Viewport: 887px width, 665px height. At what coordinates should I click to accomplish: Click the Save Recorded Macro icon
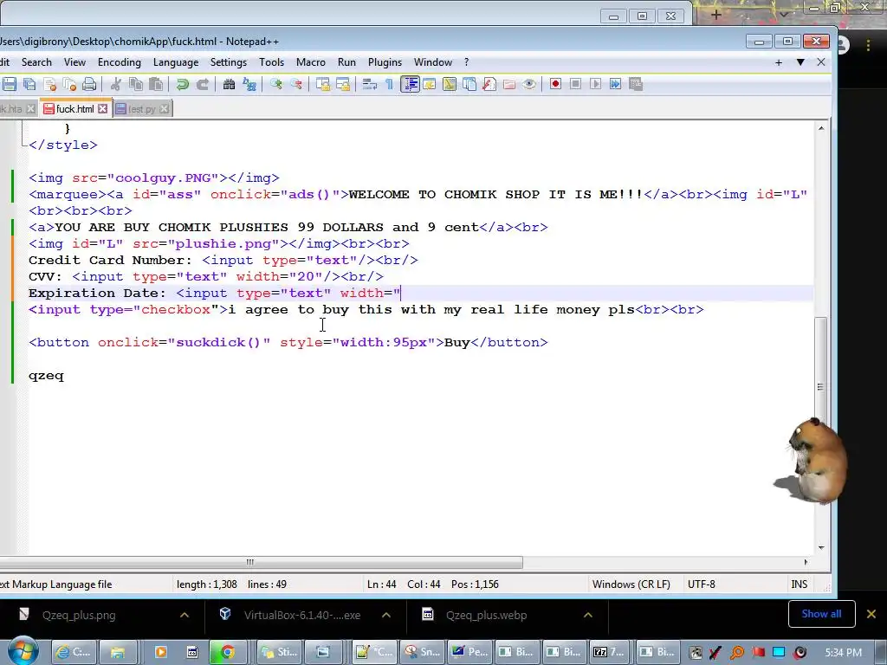tap(635, 84)
